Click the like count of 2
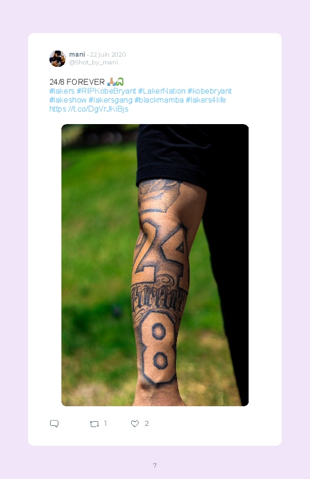 (x=147, y=424)
